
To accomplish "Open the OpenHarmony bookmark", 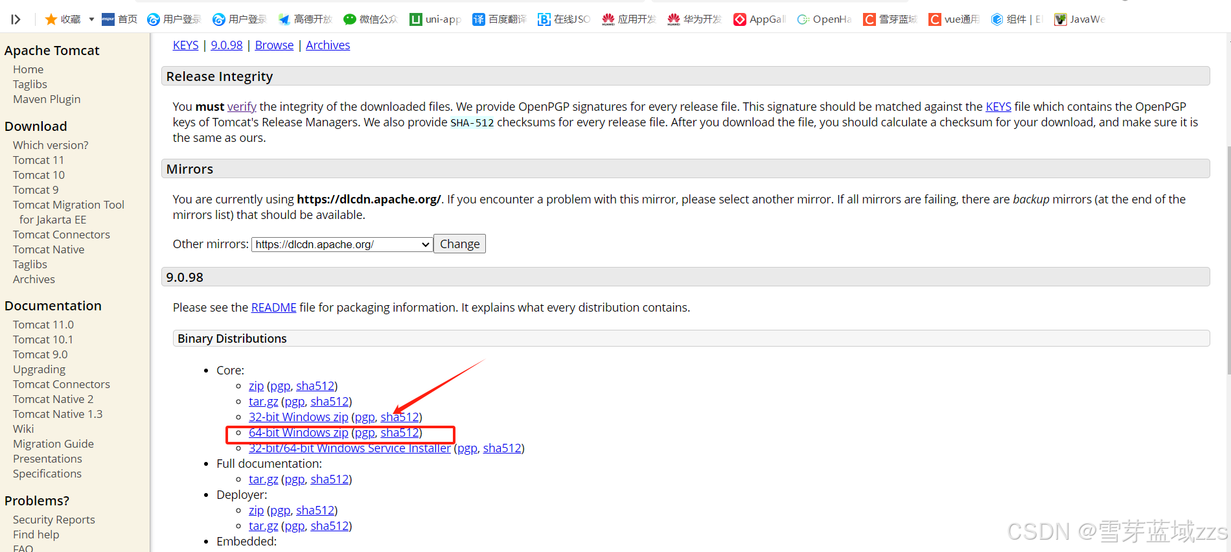I will (824, 19).
